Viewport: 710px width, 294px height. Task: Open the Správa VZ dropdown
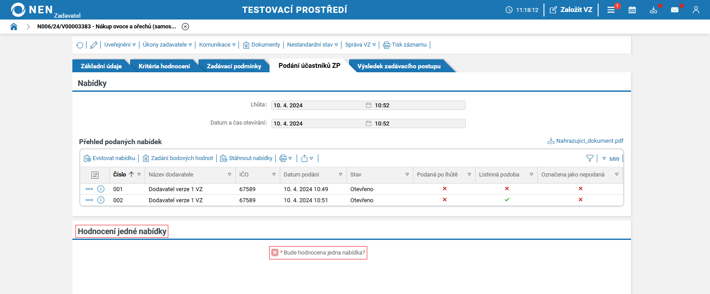click(x=361, y=45)
